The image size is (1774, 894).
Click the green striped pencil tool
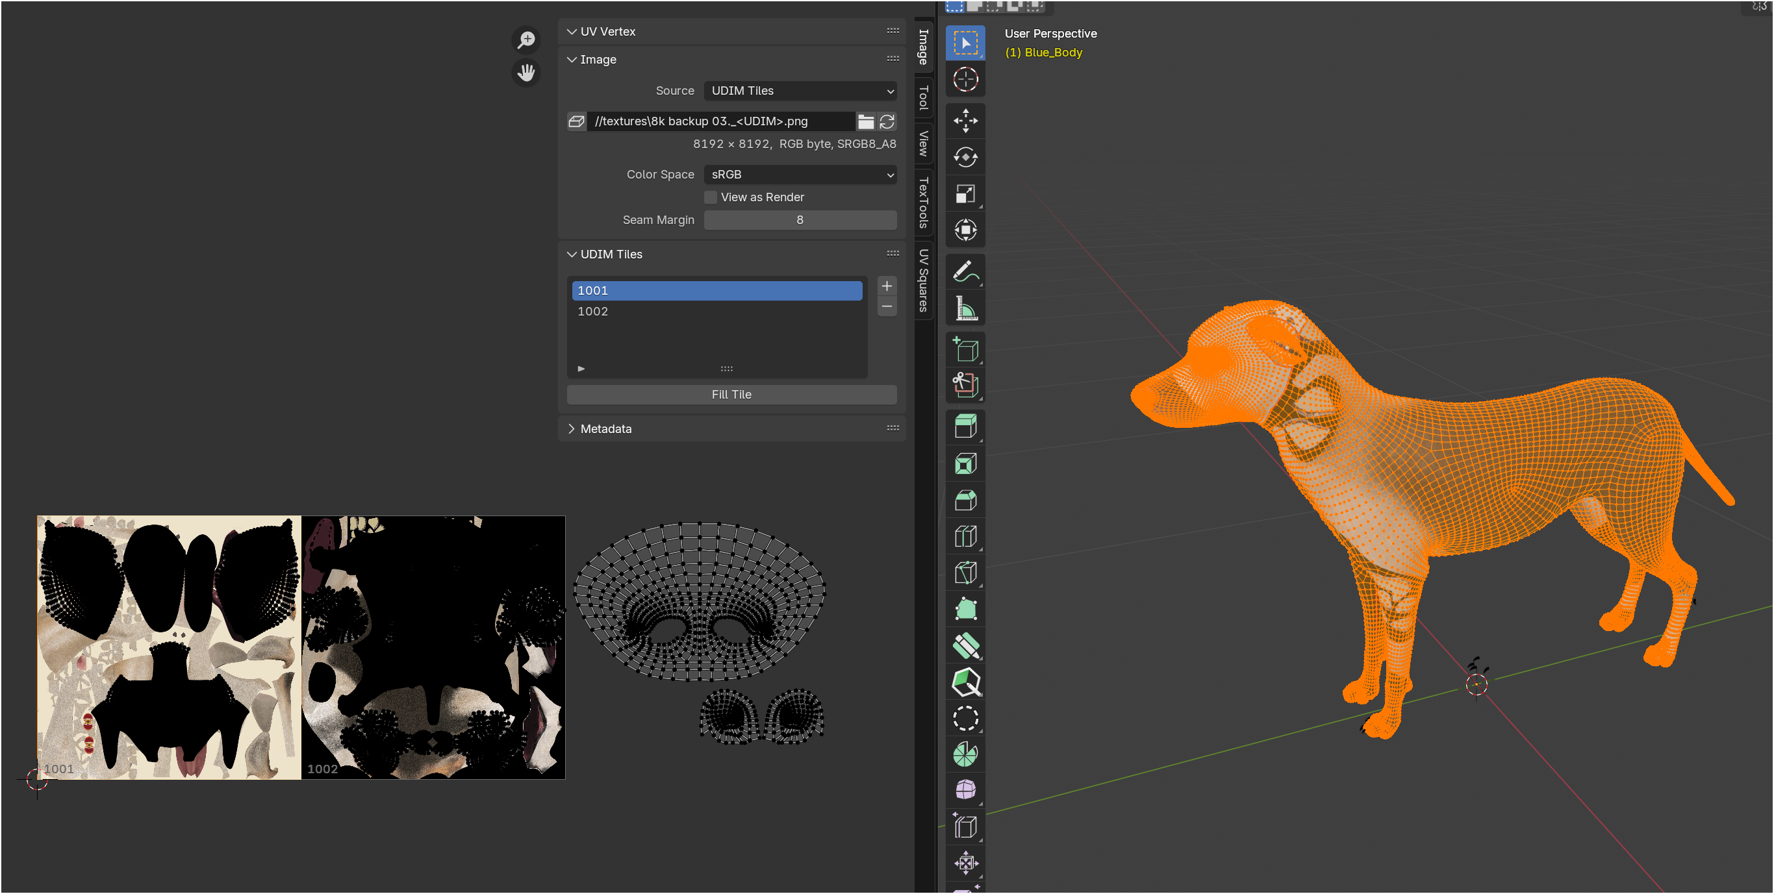tap(965, 645)
